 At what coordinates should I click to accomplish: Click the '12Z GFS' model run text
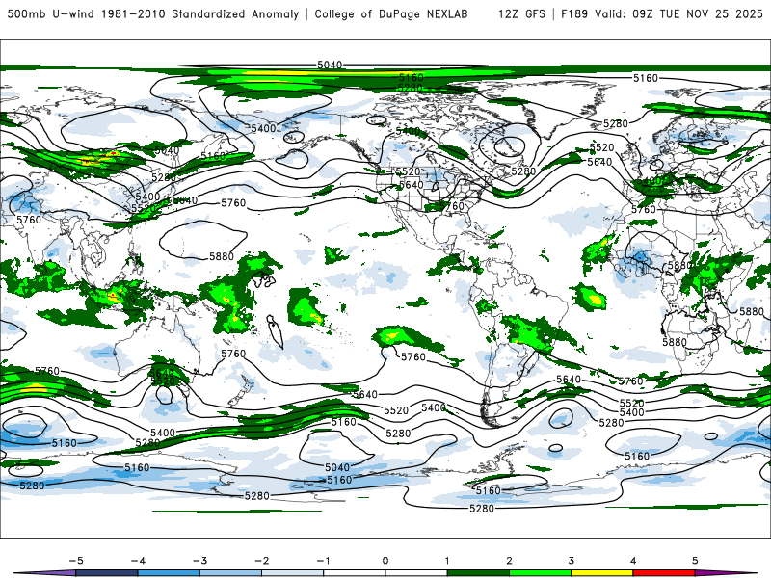521,14
